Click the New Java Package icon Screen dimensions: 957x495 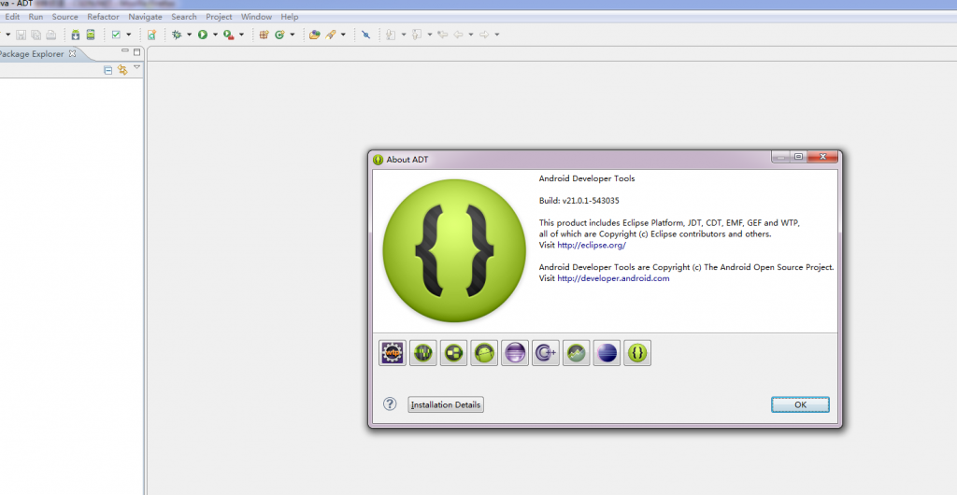(x=264, y=35)
